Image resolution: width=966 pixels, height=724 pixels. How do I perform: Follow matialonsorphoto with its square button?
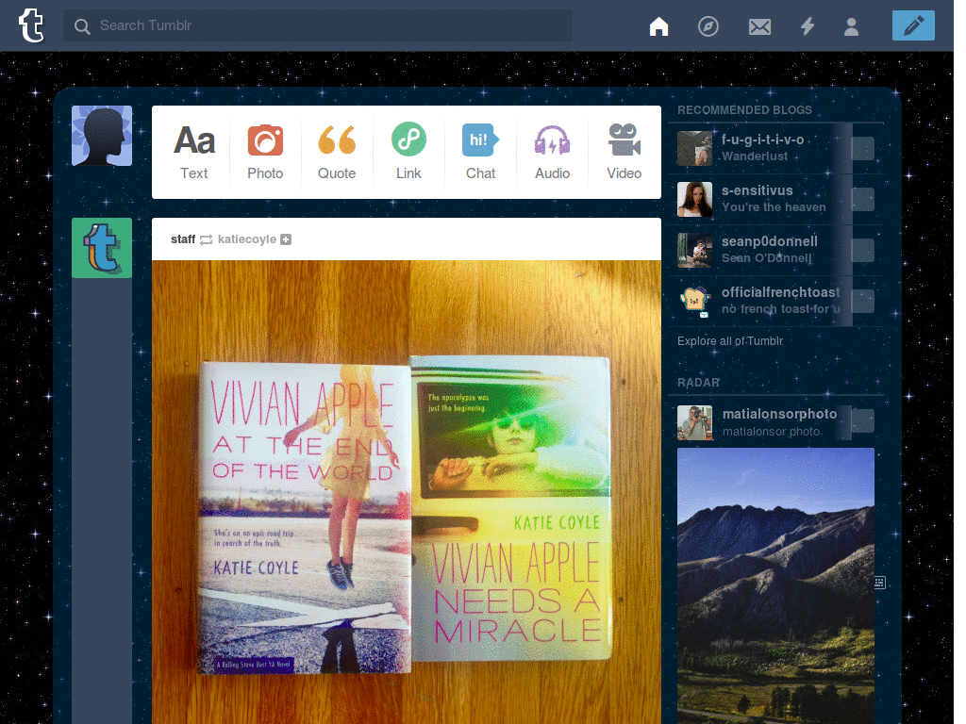(x=862, y=421)
